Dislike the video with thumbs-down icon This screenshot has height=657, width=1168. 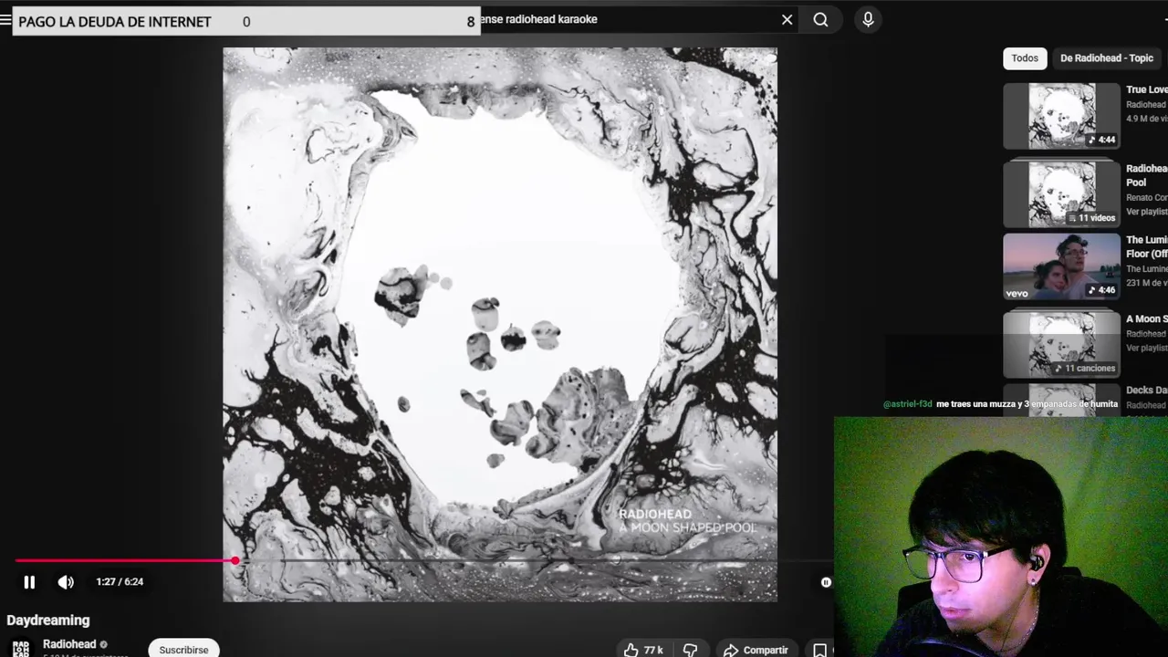click(x=691, y=650)
